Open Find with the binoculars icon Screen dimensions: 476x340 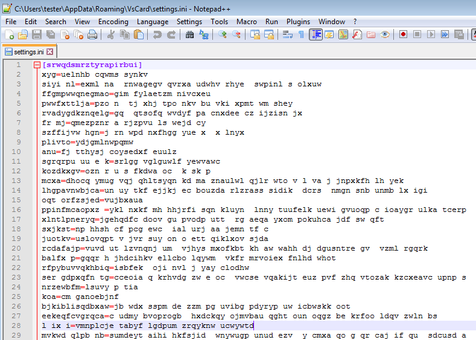click(x=189, y=34)
